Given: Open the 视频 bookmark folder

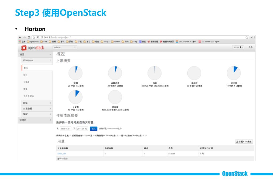Looking at the screenshot, I should (x=53, y=41).
